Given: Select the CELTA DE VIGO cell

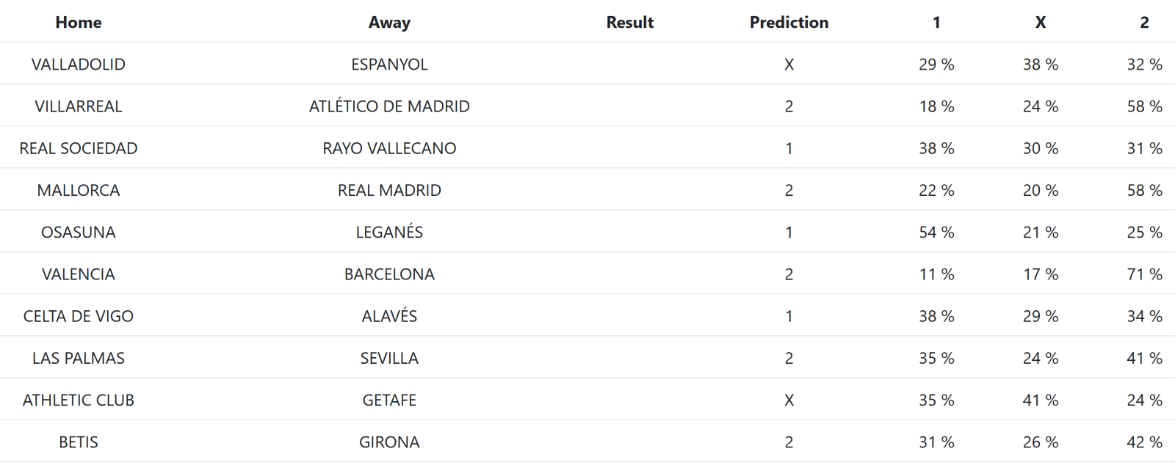Looking at the screenshot, I should pos(79,316).
